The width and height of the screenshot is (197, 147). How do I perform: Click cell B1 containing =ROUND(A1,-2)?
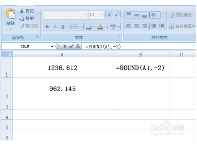coord(140,67)
